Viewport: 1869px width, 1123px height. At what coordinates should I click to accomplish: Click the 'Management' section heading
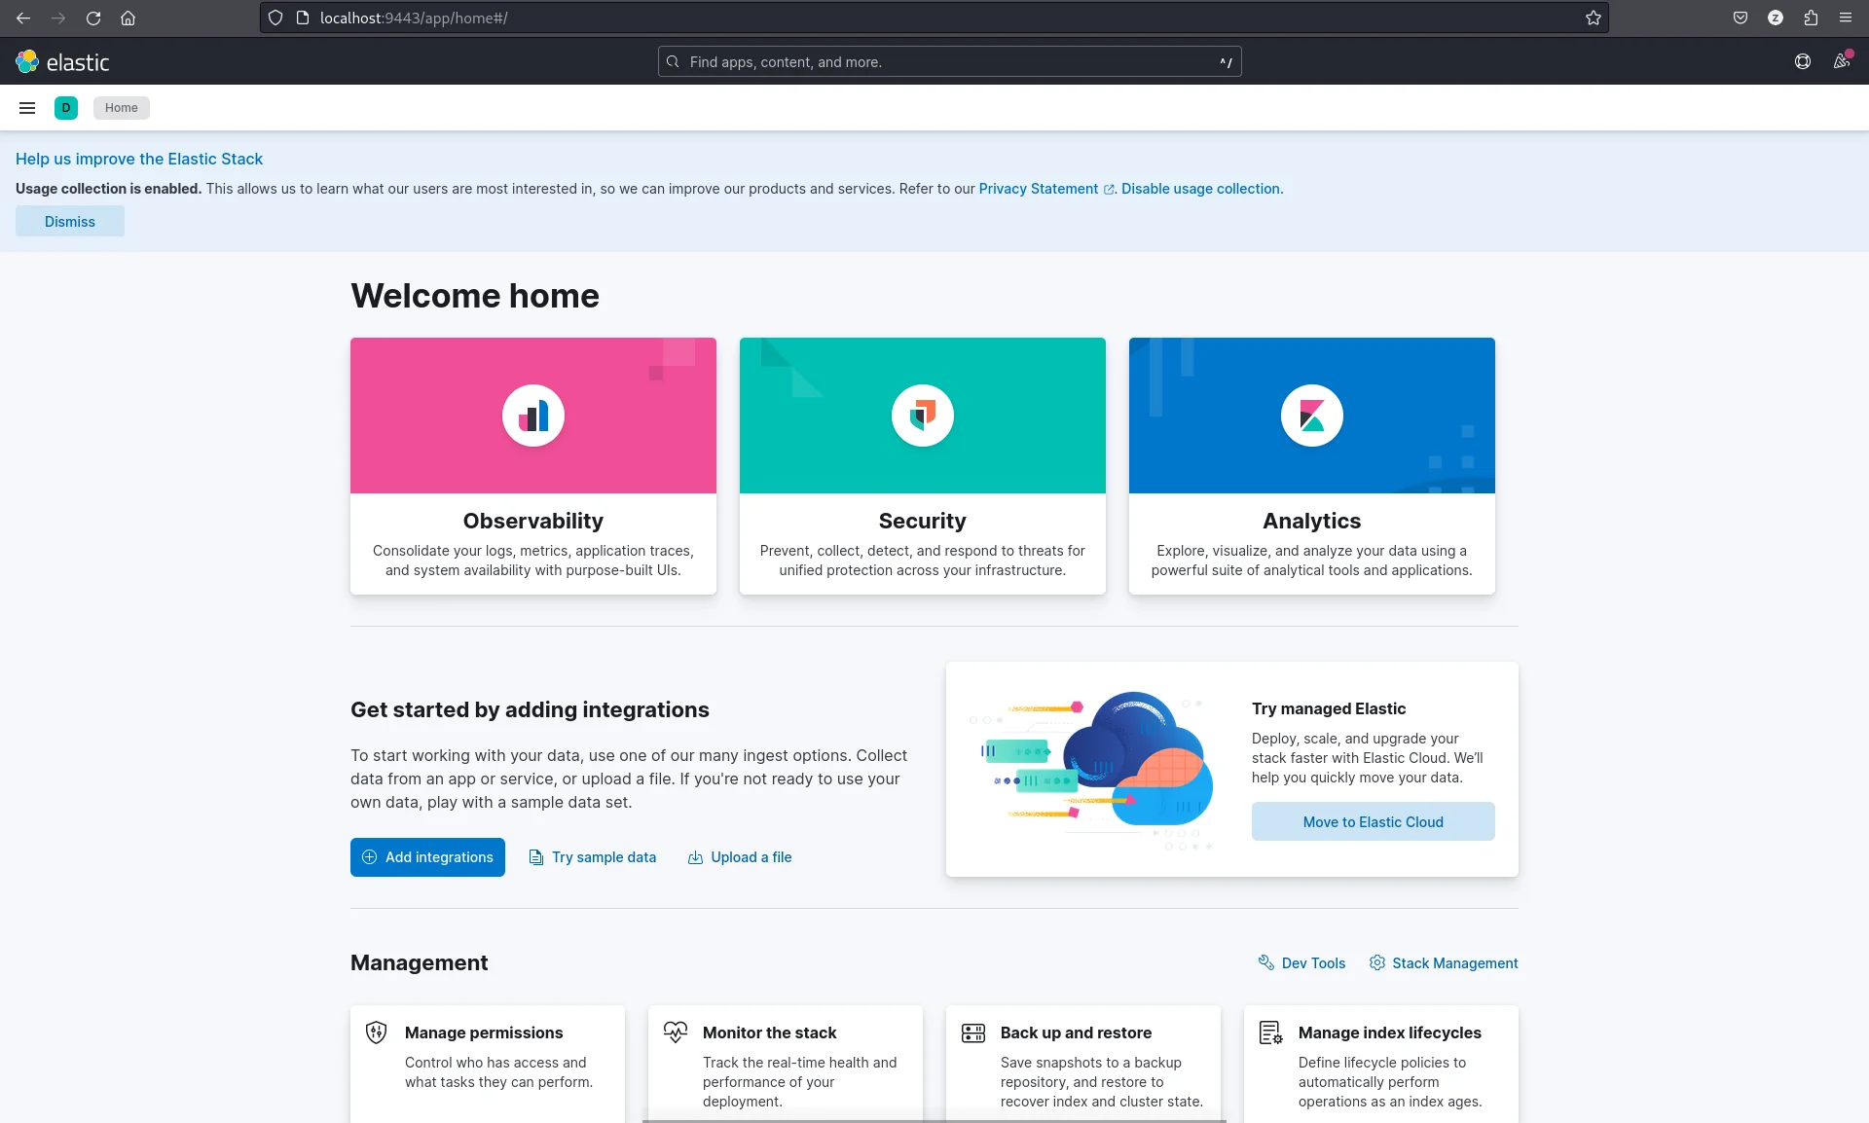(419, 962)
